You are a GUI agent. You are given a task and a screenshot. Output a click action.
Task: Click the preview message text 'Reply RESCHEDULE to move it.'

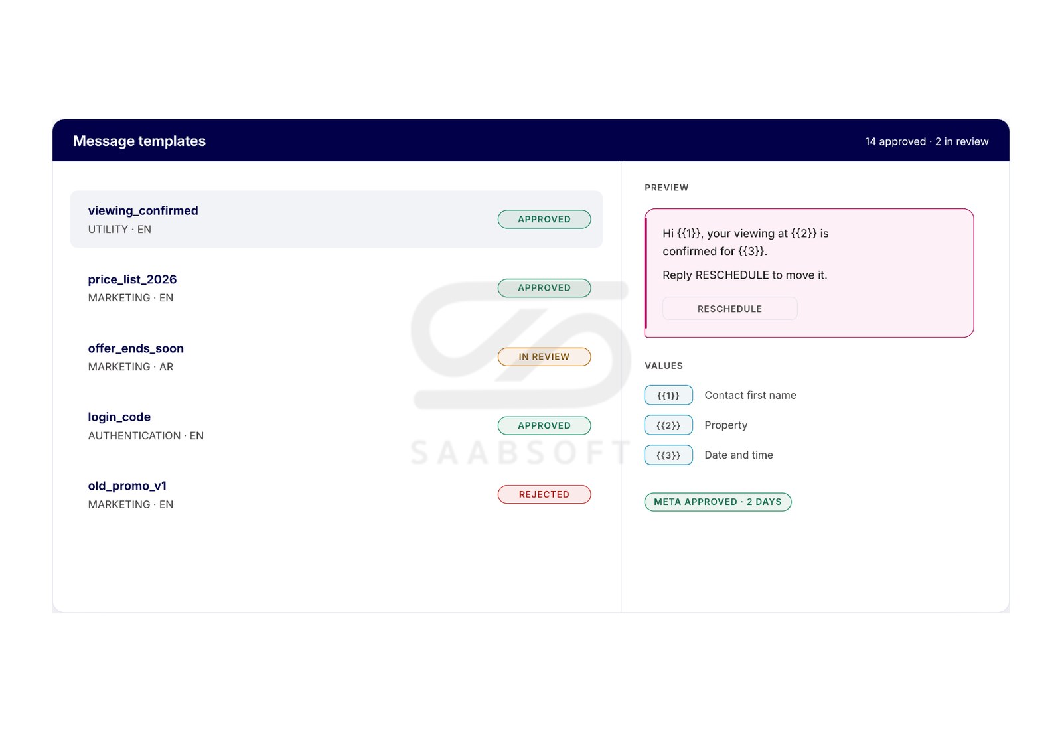745,275
